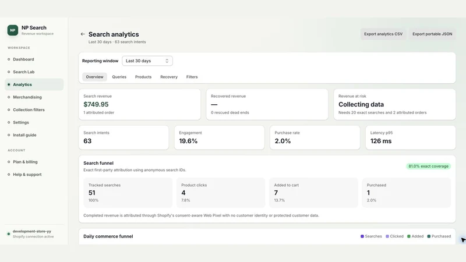Click the NP Search logo badge
466x262 pixels.
(x=12, y=30)
